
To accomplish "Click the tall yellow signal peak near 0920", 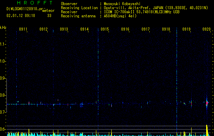I will tap(207, 130).
